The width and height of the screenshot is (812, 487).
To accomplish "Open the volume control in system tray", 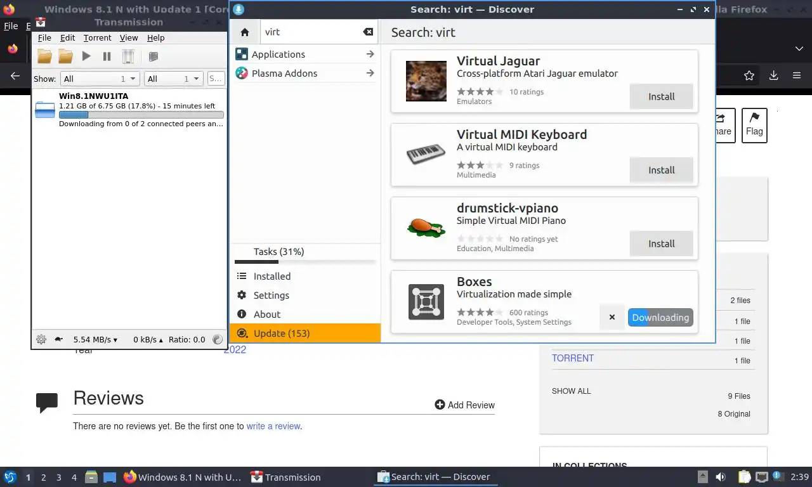I will 721,477.
